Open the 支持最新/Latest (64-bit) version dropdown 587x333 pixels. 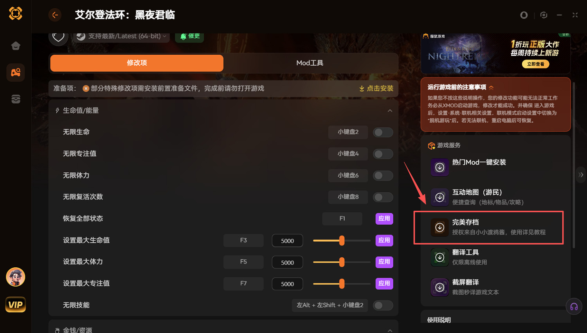point(121,36)
